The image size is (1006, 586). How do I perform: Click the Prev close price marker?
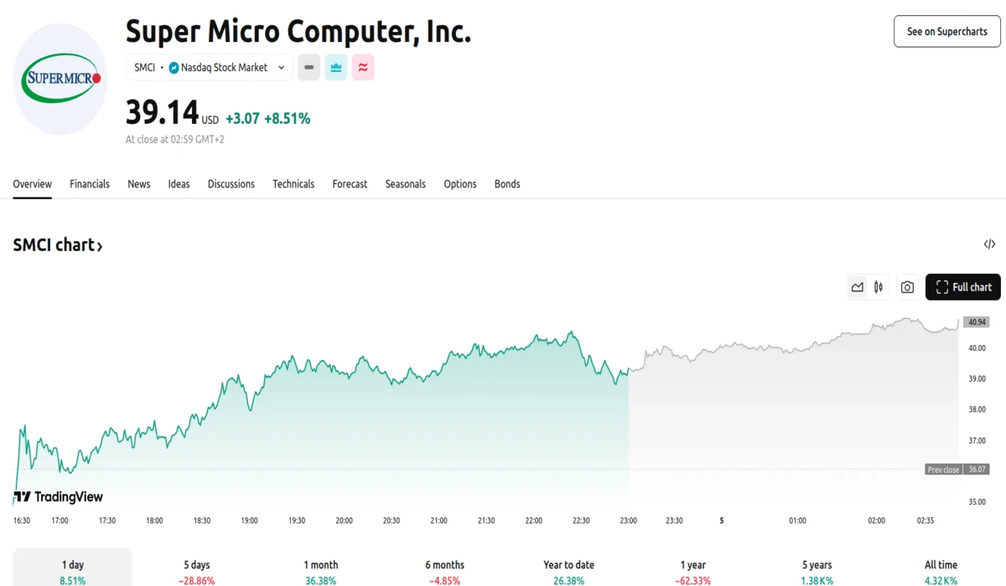pos(943,470)
